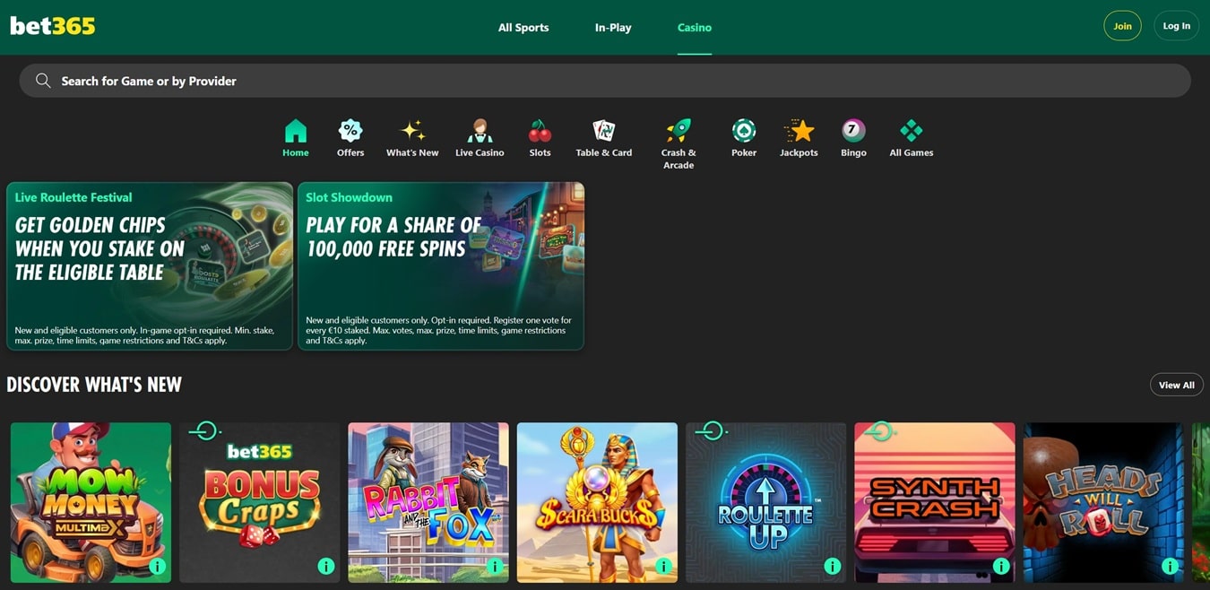Launch the Synth Crash game

935,503
